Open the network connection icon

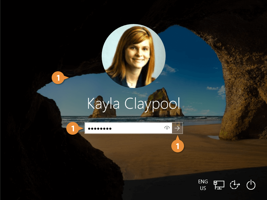click(x=219, y=185)
